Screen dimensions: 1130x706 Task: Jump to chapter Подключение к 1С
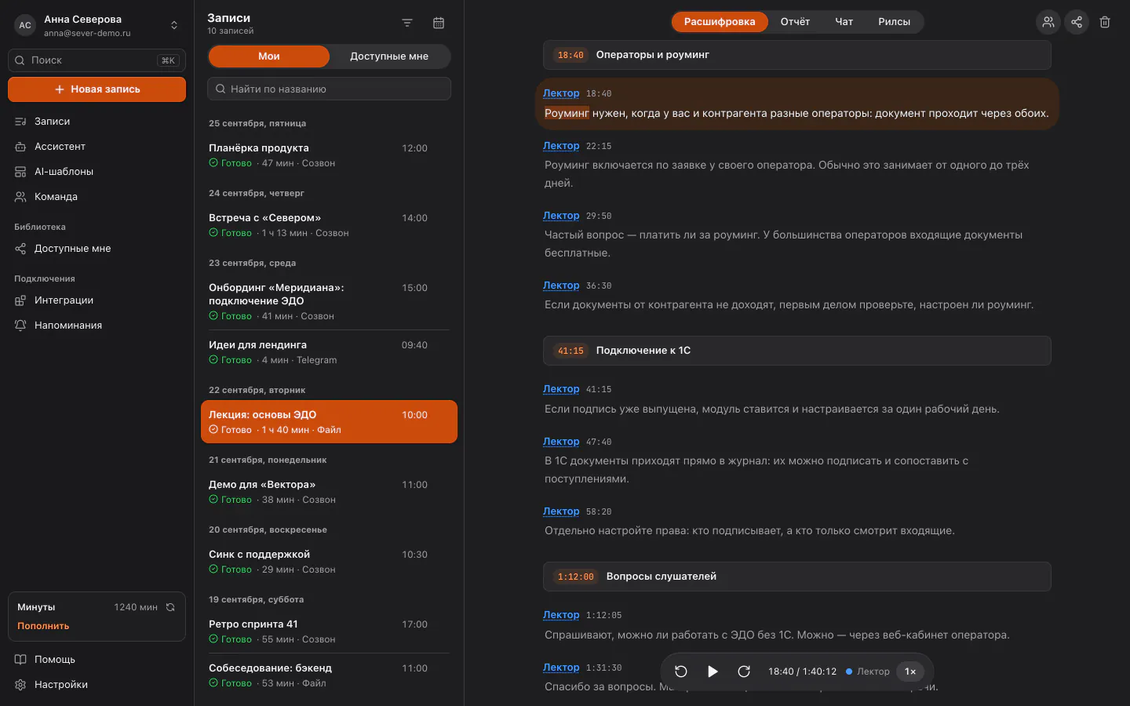[x=797, y=351]
